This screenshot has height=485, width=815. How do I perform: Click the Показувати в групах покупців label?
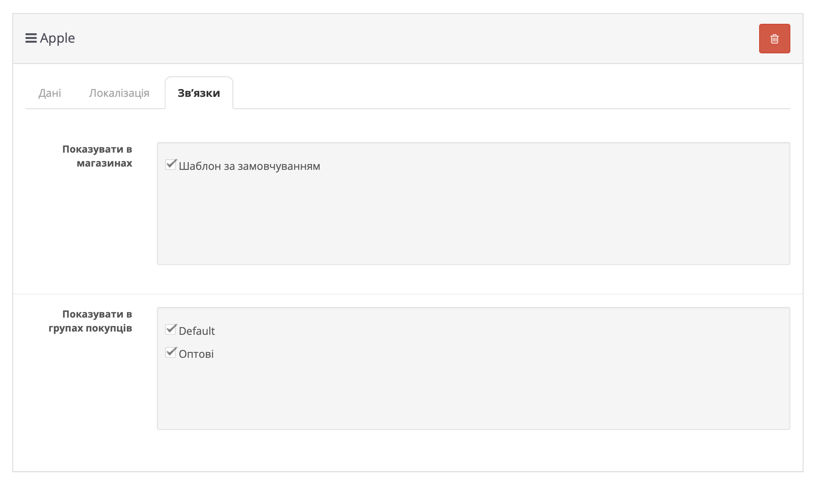click(x=90, y=321)
